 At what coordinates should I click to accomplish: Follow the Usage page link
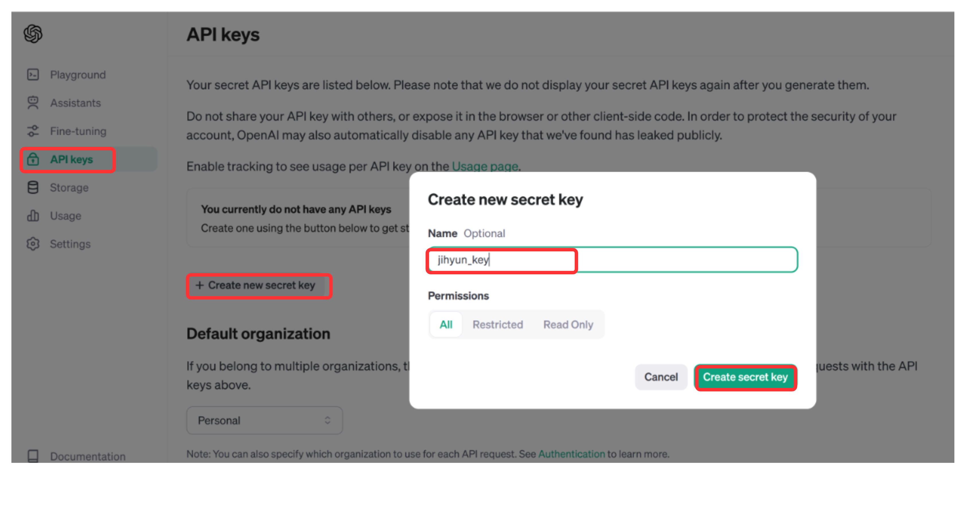(x=485, y=166)
